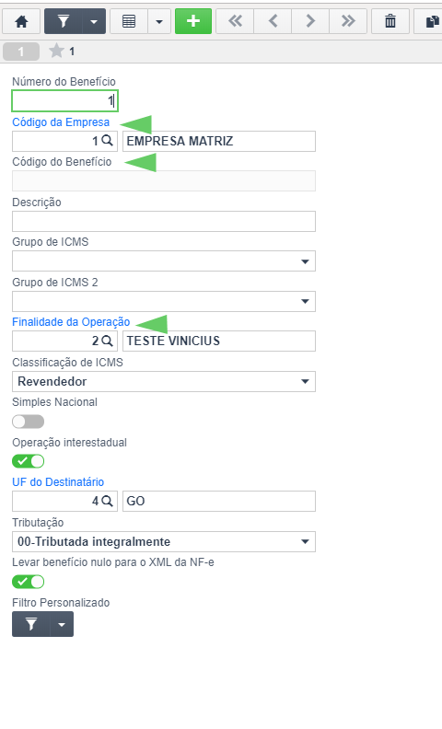Select tab number 1

tap(21, 52)
